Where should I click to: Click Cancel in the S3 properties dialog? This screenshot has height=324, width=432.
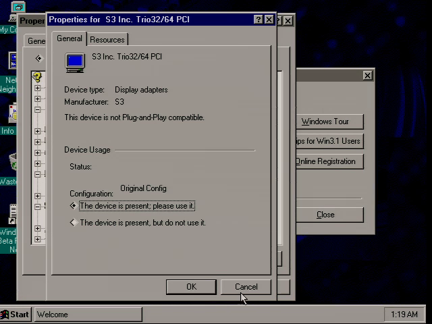[246, 287]
